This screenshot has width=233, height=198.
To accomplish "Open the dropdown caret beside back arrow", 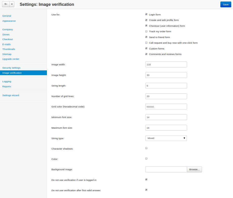I will [12, 4].
